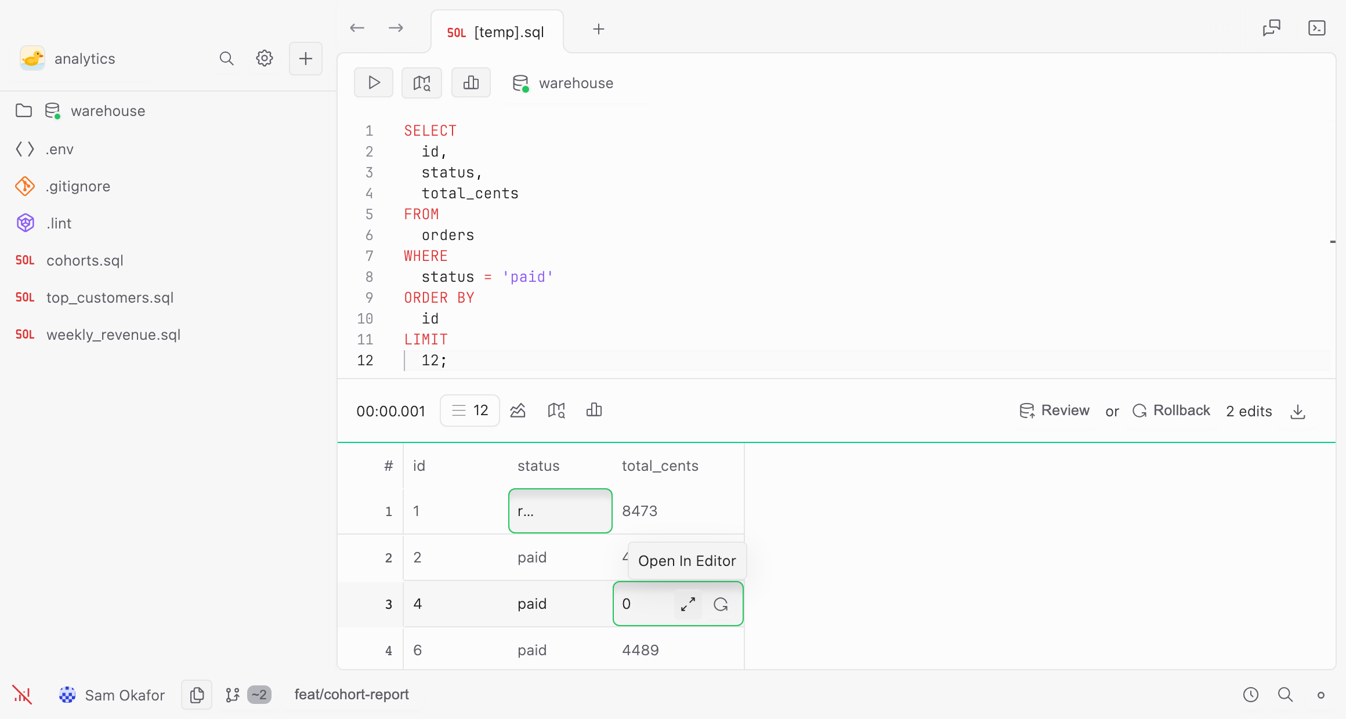Click the Sam Okafor user entry

tap(112, 695)
